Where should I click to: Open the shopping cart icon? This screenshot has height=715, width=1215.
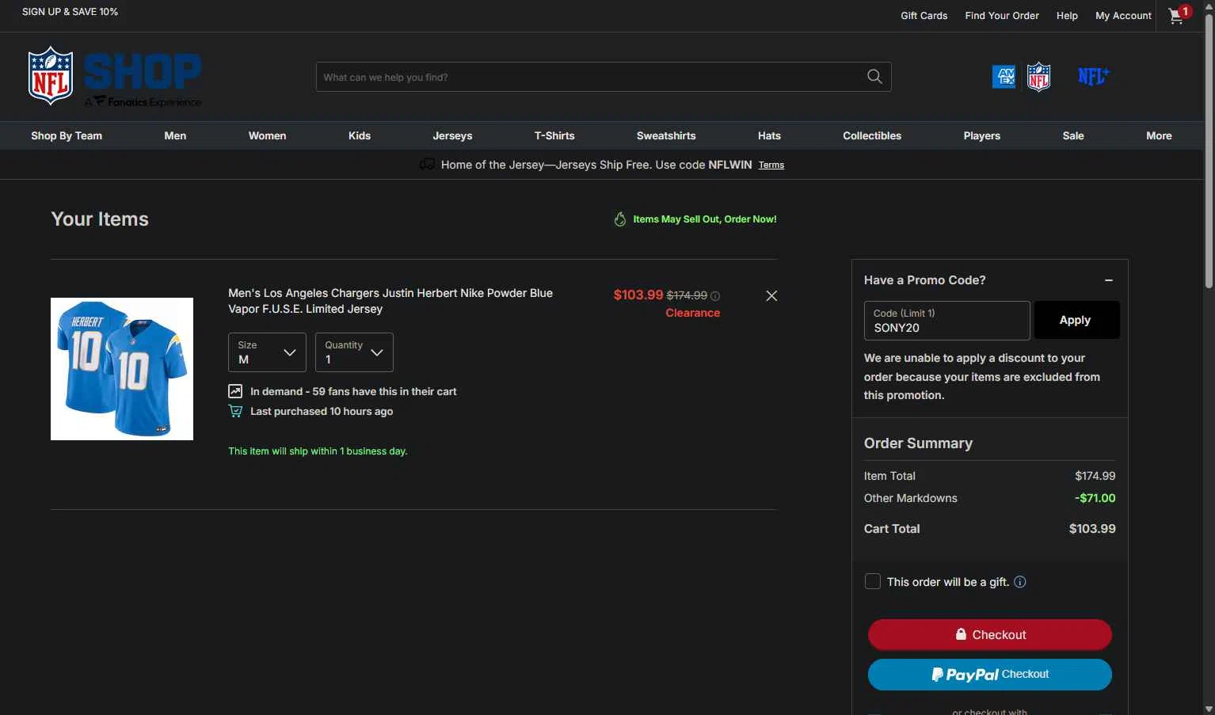click(1177, 15)
